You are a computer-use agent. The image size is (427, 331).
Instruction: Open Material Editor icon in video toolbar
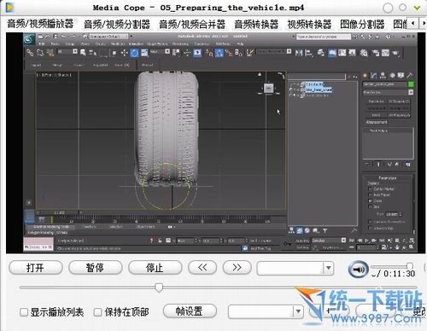pos(364,53)
